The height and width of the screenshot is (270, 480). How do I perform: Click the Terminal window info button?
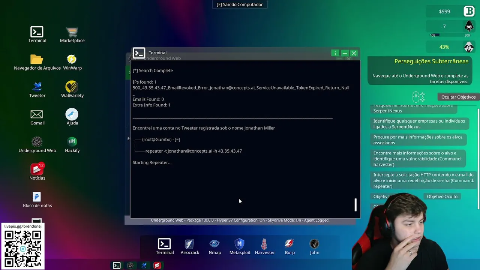pyautogui.click(x=335, y=53)
